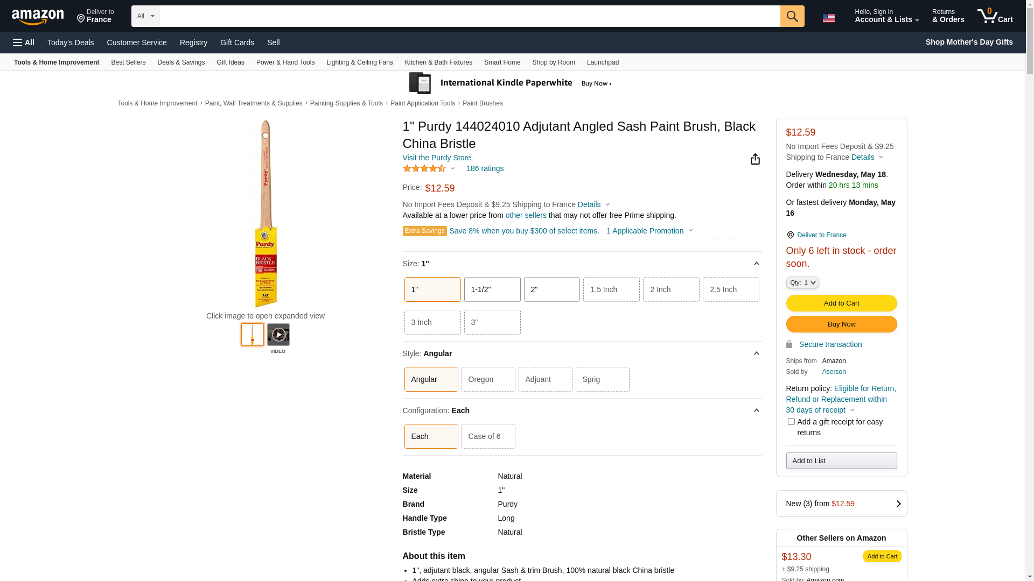Click in the search input field
Image resolution: width=1034 pixels, height=581 pixels.
tap(469, 16)
